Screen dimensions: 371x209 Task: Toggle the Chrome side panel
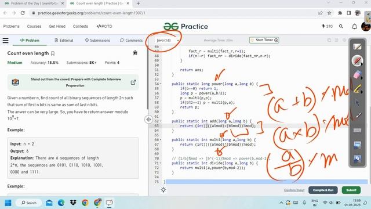349,13
